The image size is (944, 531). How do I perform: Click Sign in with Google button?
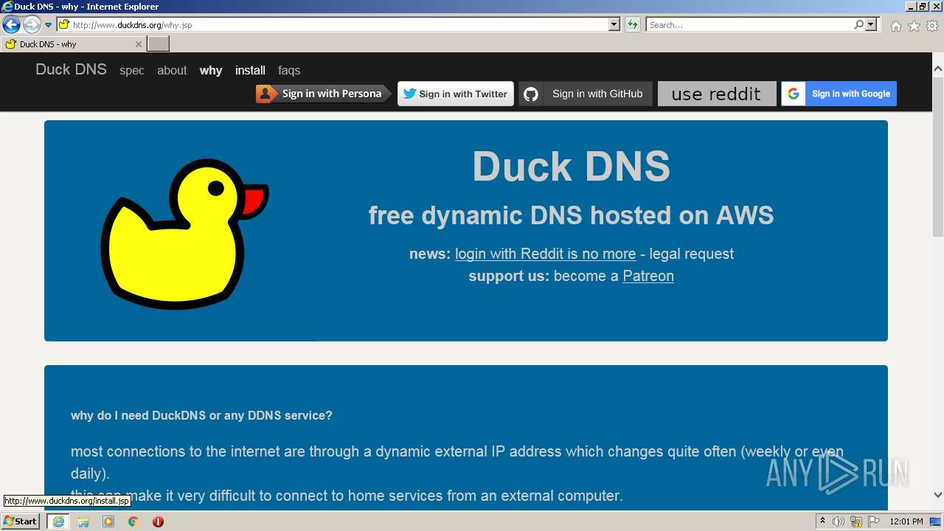[x=839, y=94]
